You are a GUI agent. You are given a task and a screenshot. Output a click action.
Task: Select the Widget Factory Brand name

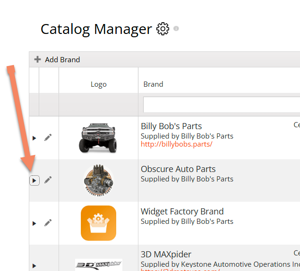[x=182, y=212]
